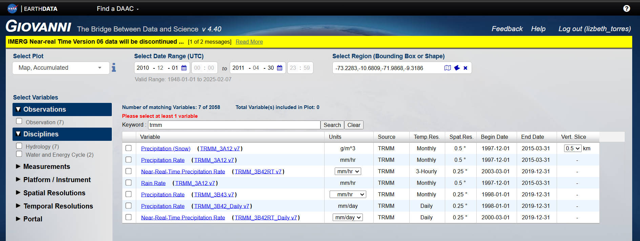Check the Near-Real-Time TRMM_3B42RT_Daily v7 row
The height and width of the screenshot is (241, 640).
click(128, 217)
